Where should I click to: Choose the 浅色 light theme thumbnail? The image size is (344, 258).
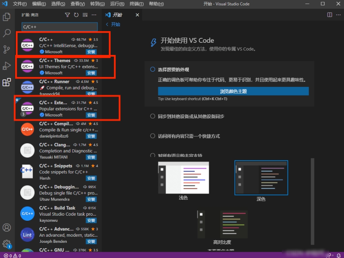184,178
